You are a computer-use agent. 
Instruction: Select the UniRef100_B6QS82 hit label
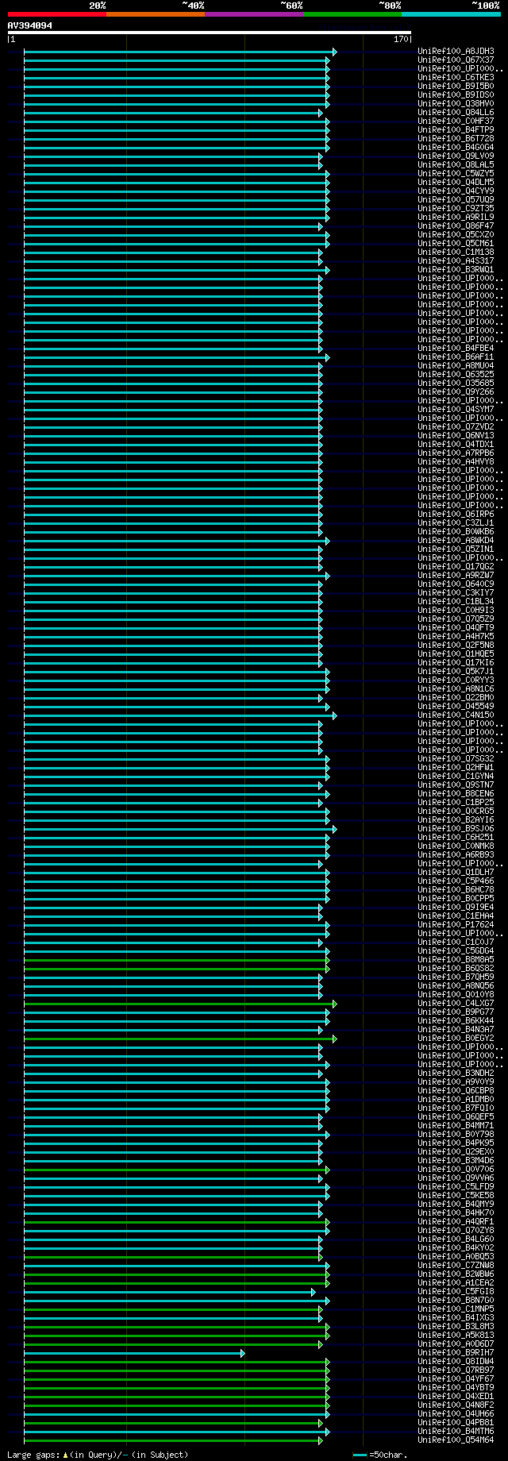point(456,969)
